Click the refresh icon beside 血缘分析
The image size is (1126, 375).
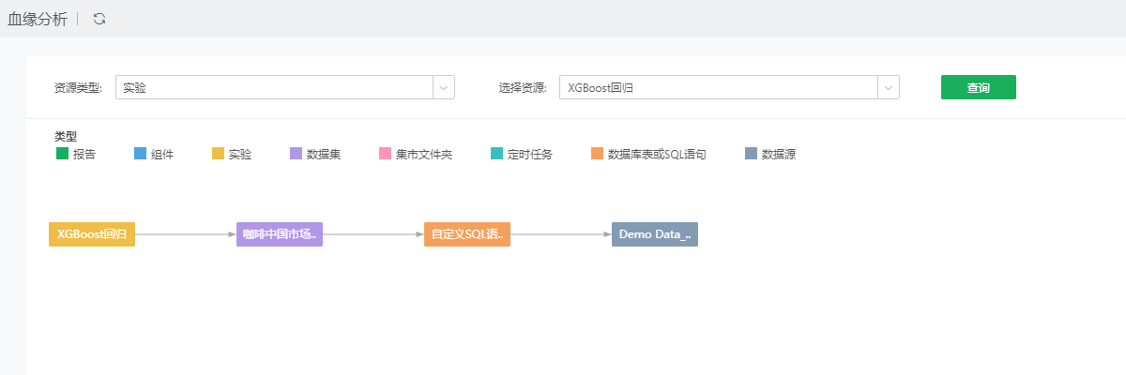coord(99,19)
